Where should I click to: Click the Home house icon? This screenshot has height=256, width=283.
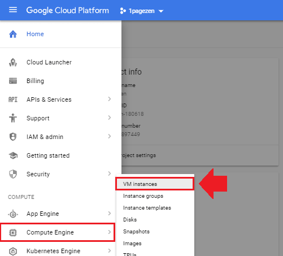[13, 34]
